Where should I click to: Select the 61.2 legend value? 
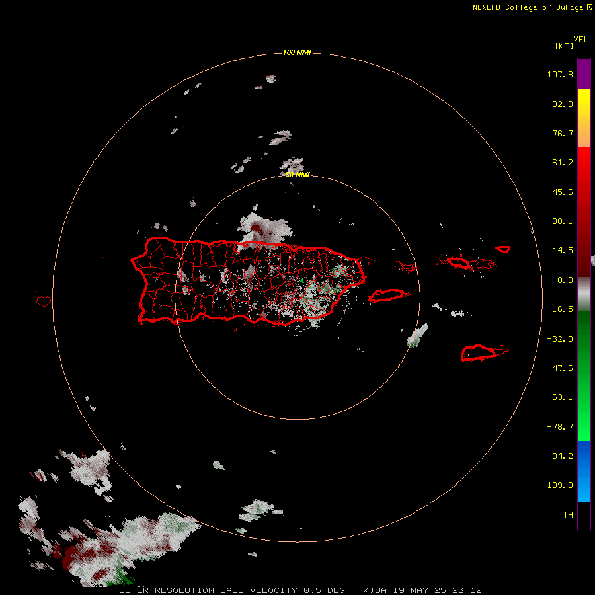point(563,163)
